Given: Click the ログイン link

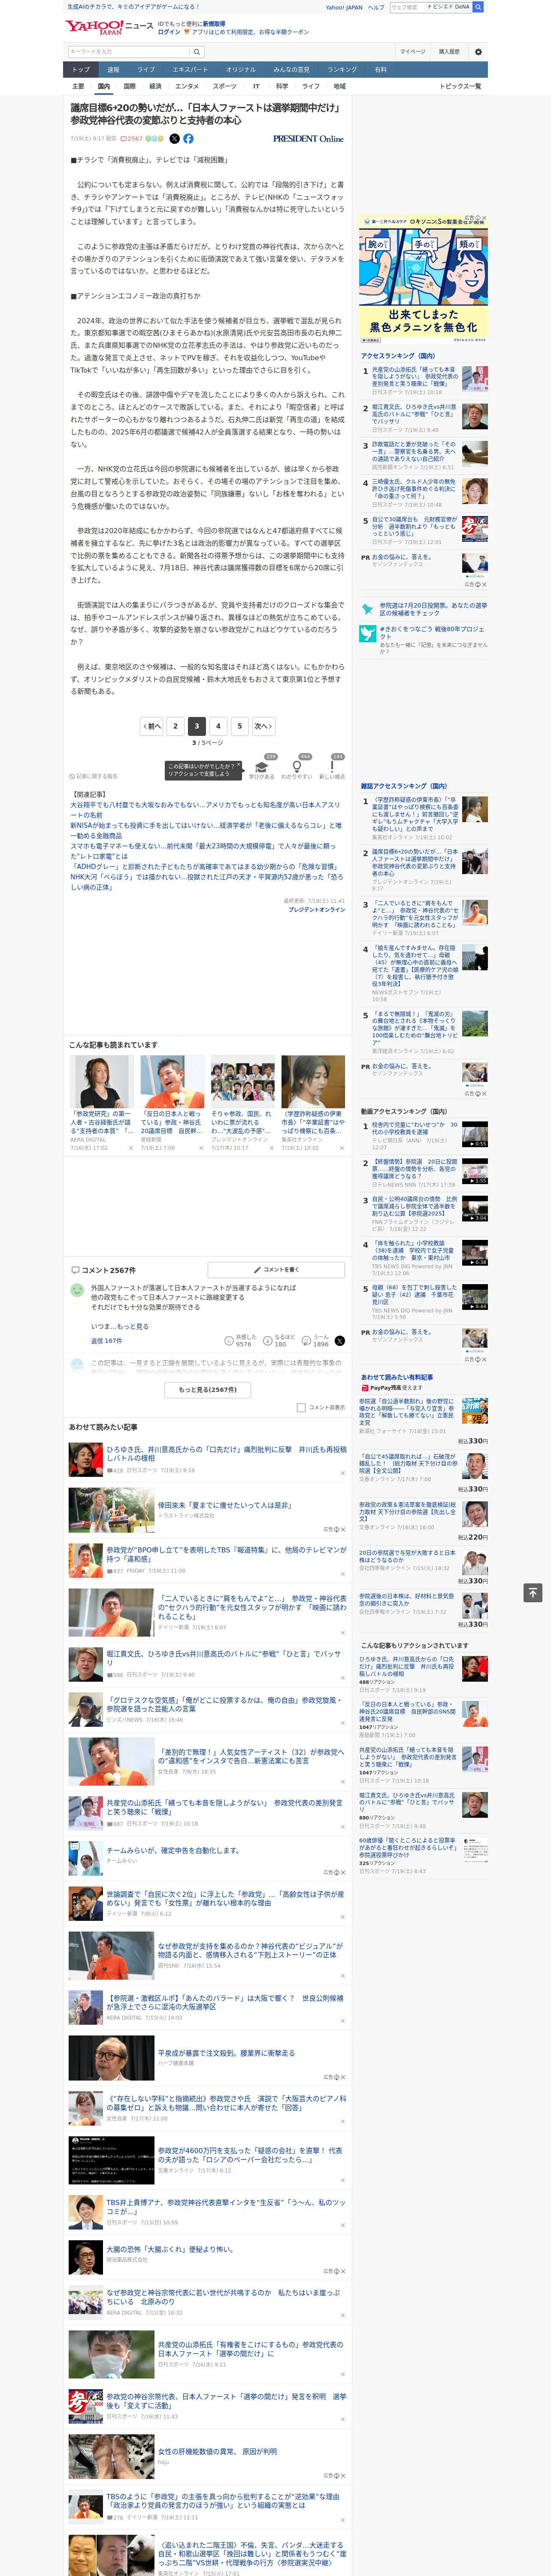Looking at the screenshot, I should pyautogui.click(x=169, y=32).
